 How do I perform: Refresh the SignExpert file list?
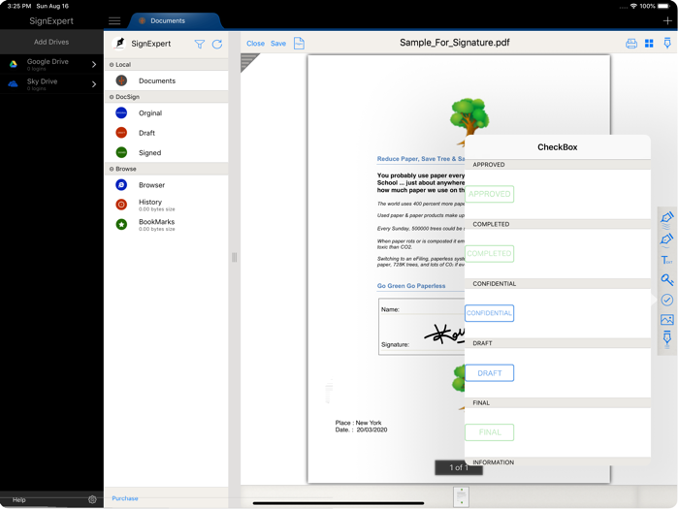pos(217,44)
